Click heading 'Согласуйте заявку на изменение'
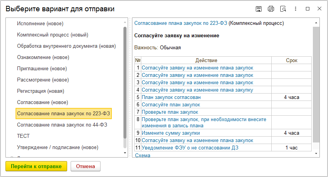328x177 pixels. 177,36
